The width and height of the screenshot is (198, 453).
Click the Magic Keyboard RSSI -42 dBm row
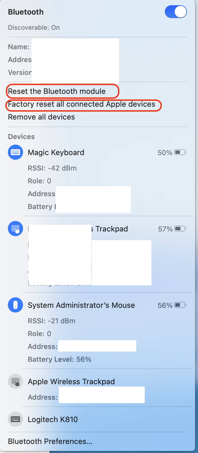(x=52, y=168)
